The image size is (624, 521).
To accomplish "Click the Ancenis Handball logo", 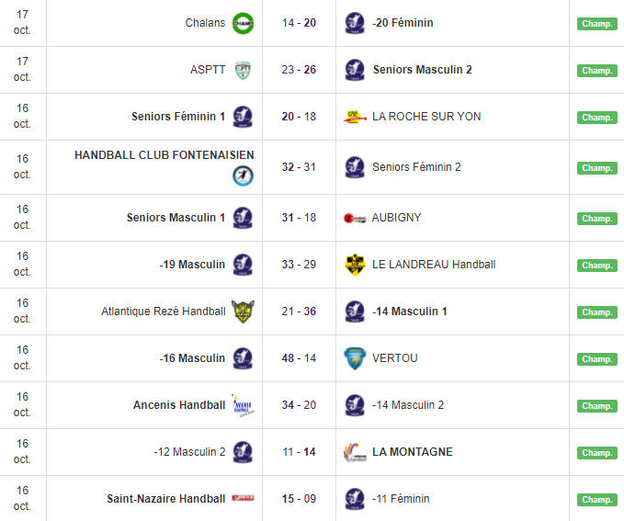I will 243,405.
